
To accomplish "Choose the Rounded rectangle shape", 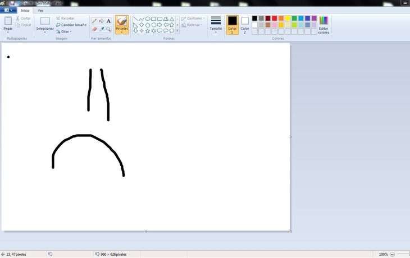I will pyautogui.click(x=160, y=19).
